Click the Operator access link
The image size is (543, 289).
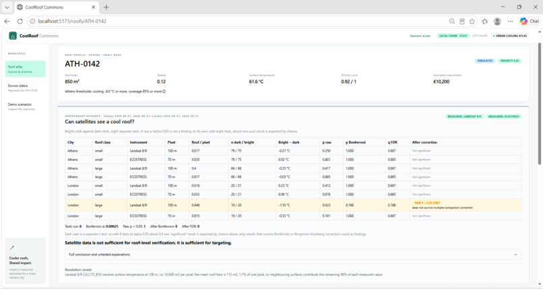420,36
